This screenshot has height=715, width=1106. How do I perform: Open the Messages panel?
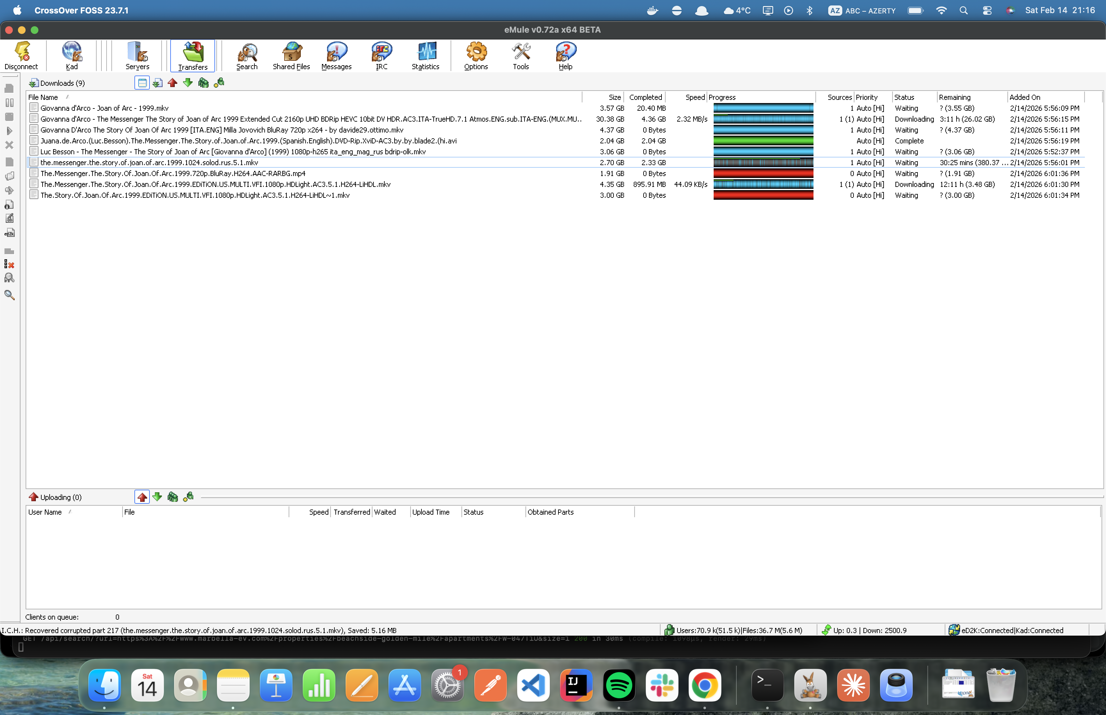click(x=336, y=55)
